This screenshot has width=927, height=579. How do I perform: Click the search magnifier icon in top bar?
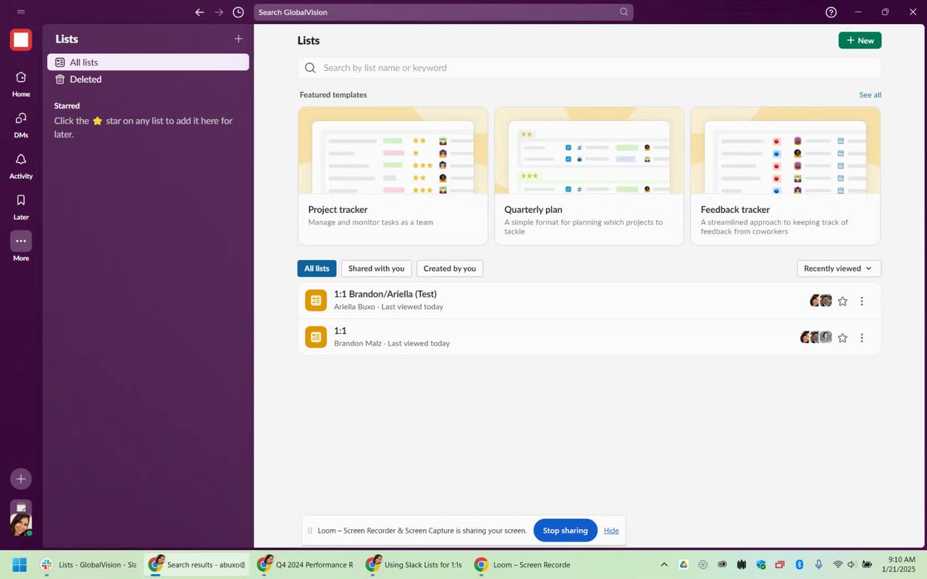tap(624, 12)
